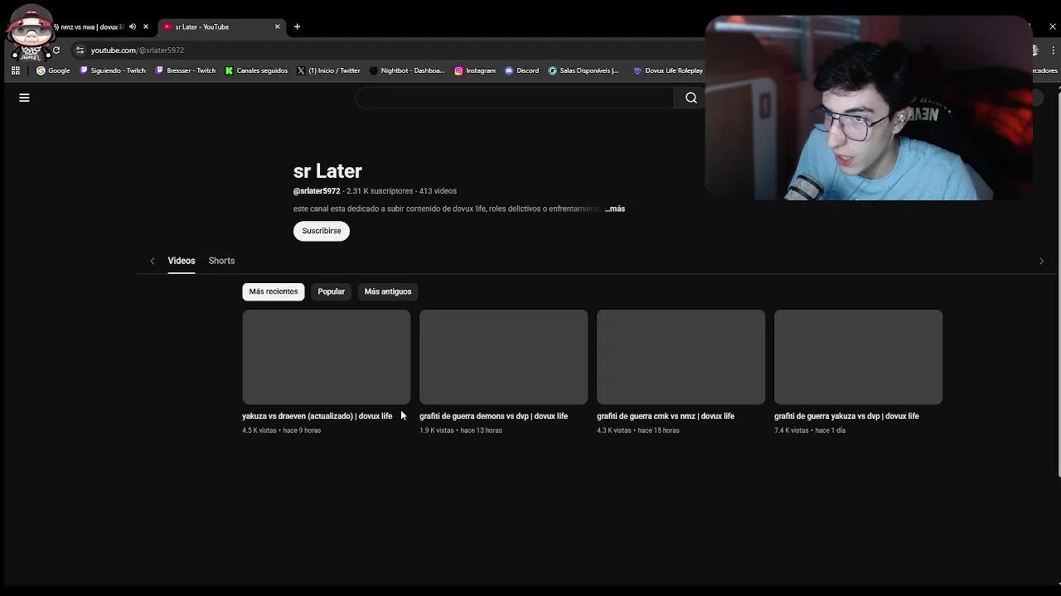
Task: Open the Discord bookmark
Action: pyautogui.click(x=522, y=70)
